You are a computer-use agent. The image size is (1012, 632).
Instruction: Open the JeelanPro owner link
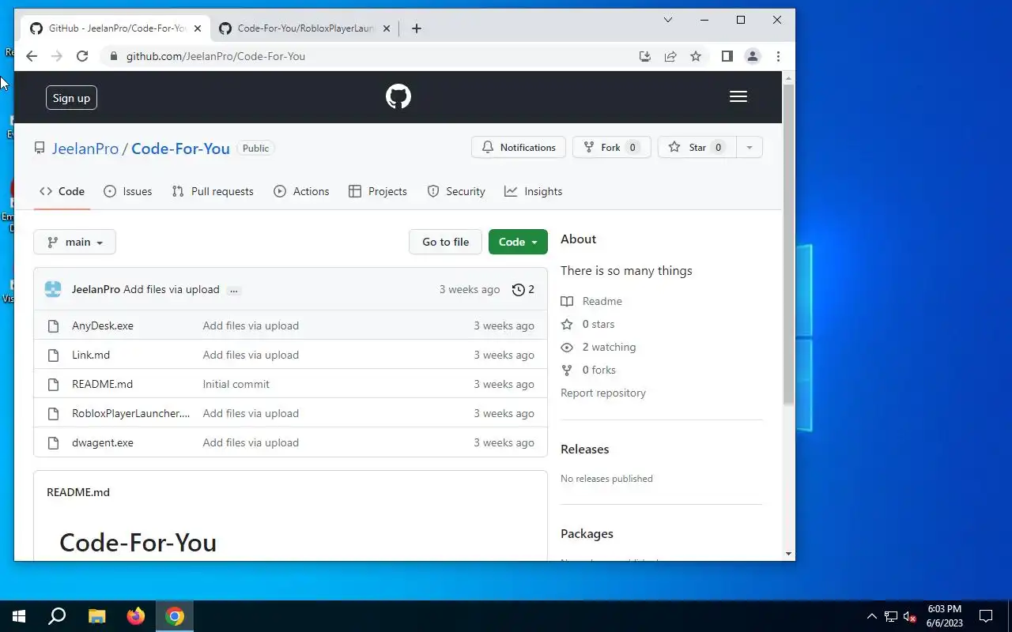pyautogui.click(x=85, y=149)
